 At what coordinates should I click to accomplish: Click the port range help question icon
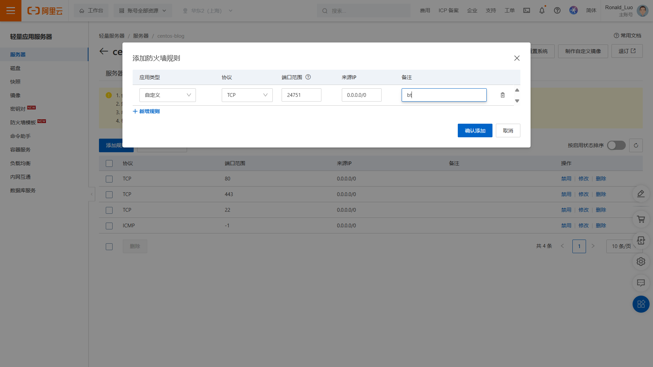(x=308, y=77)
